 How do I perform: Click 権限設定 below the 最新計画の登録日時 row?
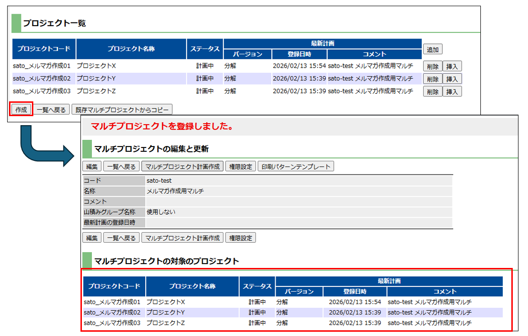240,238
